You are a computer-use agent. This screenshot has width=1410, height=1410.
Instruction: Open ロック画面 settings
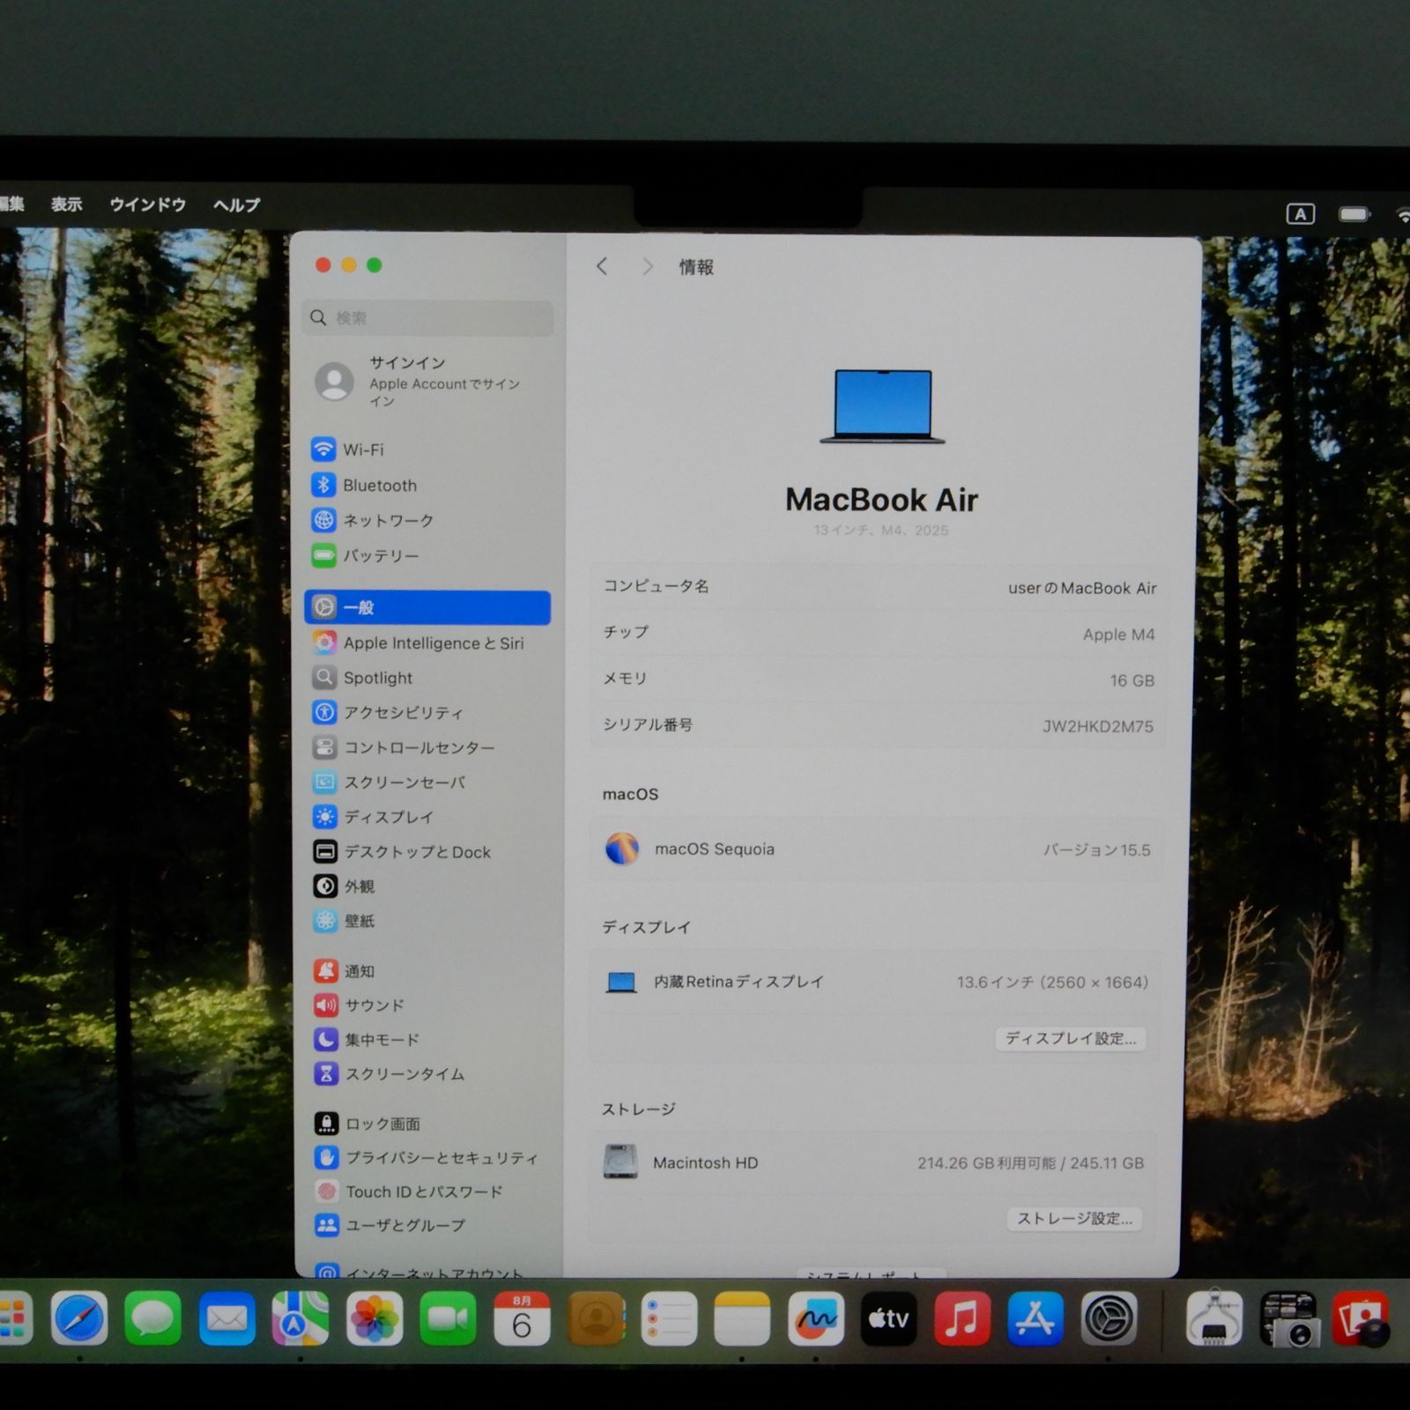pos(427,1123)
